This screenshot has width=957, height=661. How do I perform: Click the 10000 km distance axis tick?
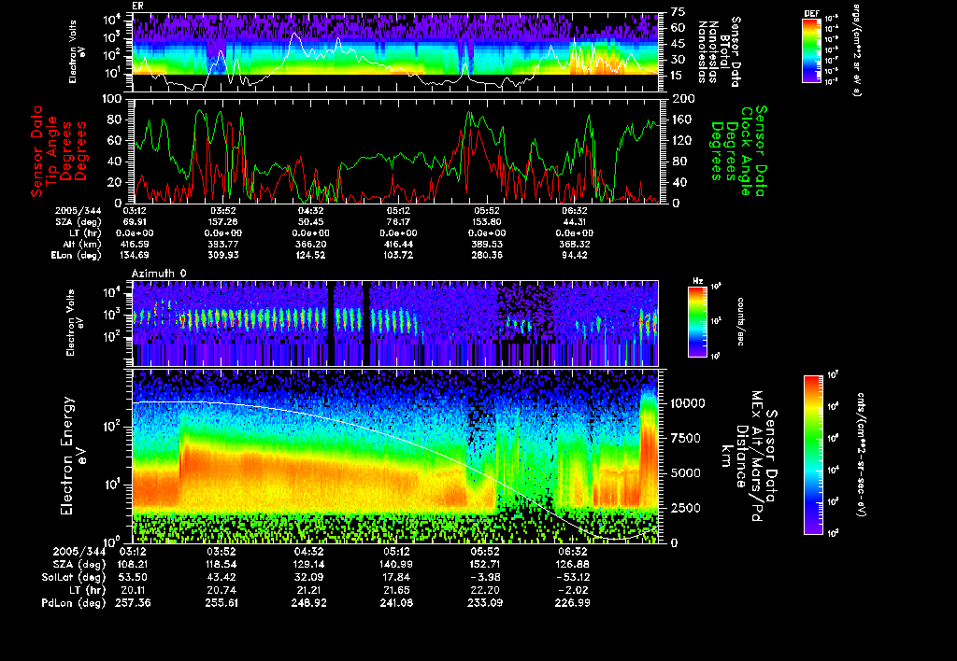(x=688, y=403)
